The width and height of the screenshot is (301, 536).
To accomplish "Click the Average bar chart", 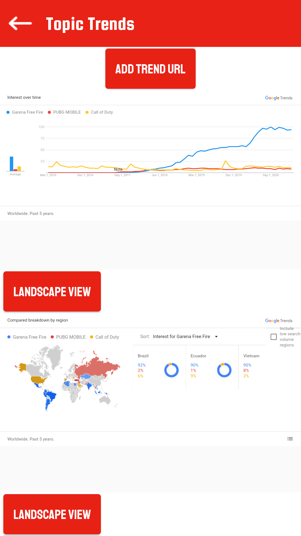I will pos(15,164).
